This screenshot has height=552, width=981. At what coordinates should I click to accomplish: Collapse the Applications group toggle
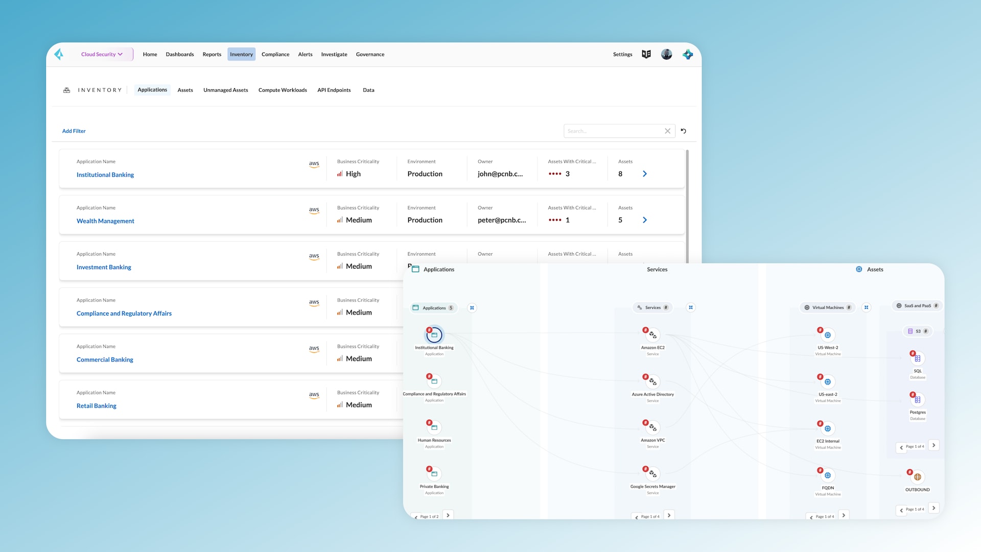(x=472, y=308)
